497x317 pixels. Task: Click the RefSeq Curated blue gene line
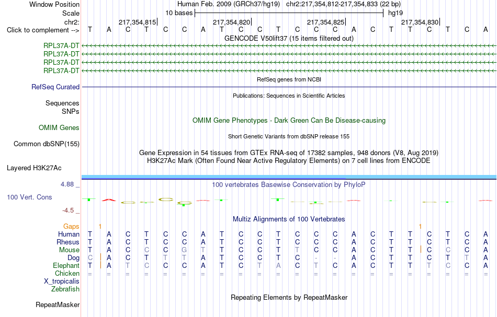click(x=289, y=87)
